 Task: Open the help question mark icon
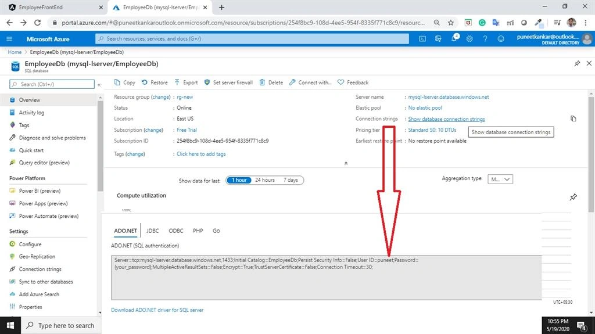click(485, 39)
